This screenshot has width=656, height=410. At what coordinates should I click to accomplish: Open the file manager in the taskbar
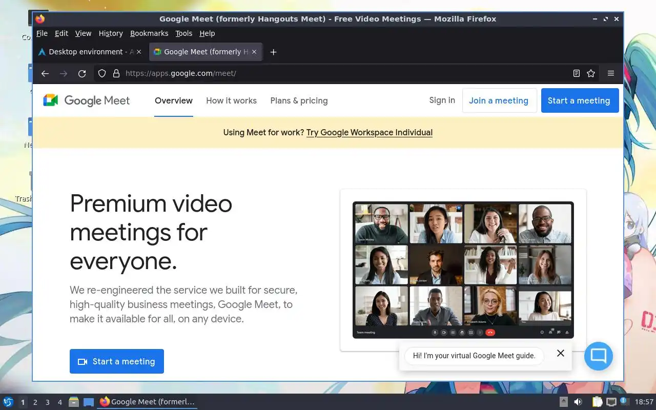click(x=74, y=402)
